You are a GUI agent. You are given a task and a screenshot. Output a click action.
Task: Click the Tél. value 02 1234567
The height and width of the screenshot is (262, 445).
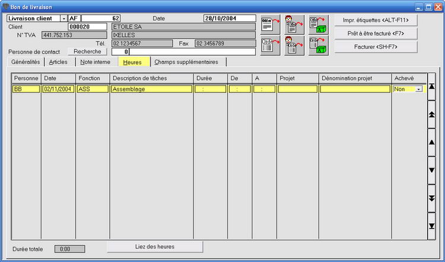click(142, 43)
